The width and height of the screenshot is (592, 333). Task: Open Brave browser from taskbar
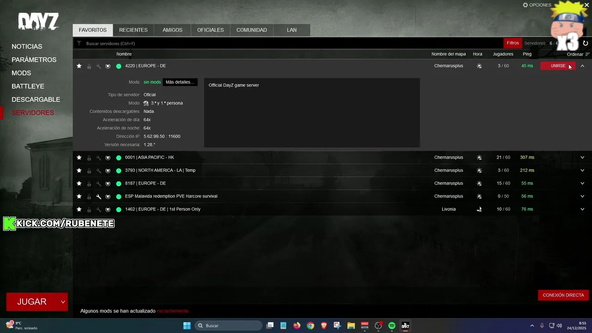click(324, 326)
